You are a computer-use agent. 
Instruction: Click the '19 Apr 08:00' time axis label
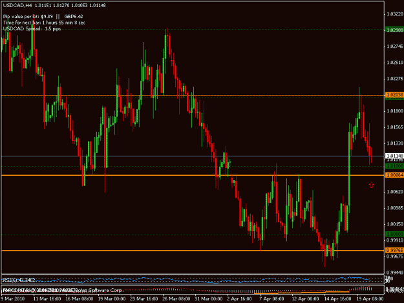(370, 299)
